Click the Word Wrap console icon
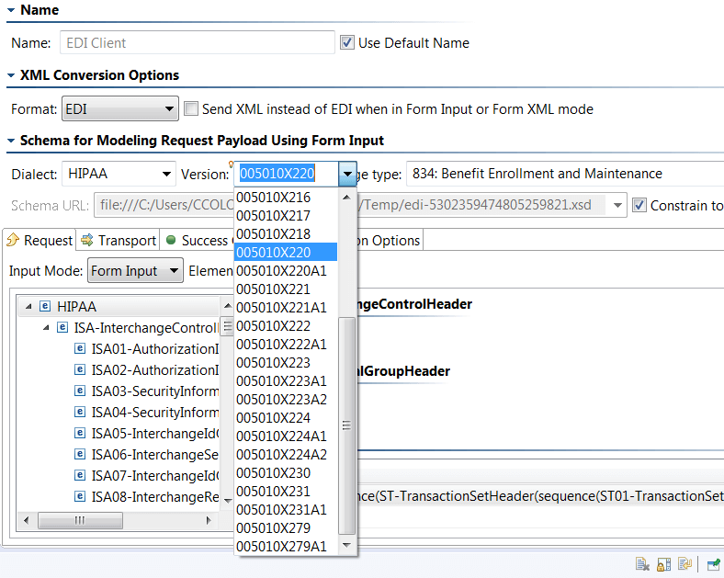724x578 pixels. (x=684, y=564)
